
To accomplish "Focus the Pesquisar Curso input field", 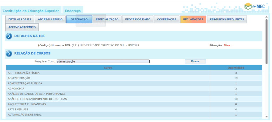I will (x=103, y=61).
